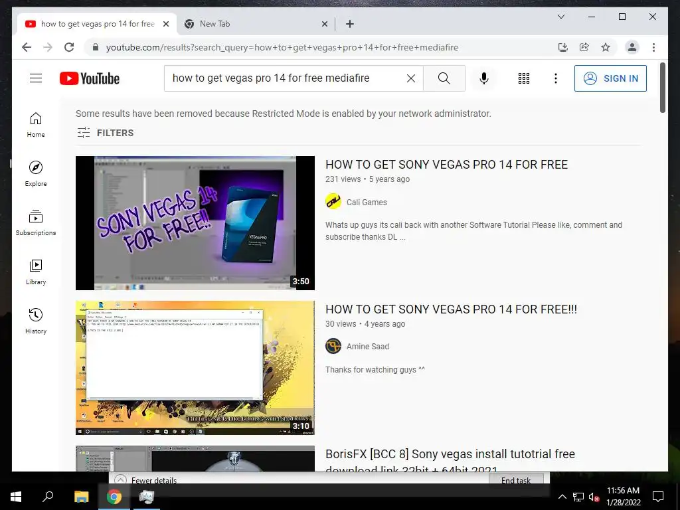Select the 'how to get vegas pro 14' tab
The height and width of the screenshot is (510, 680).
[x=98, y=24]
